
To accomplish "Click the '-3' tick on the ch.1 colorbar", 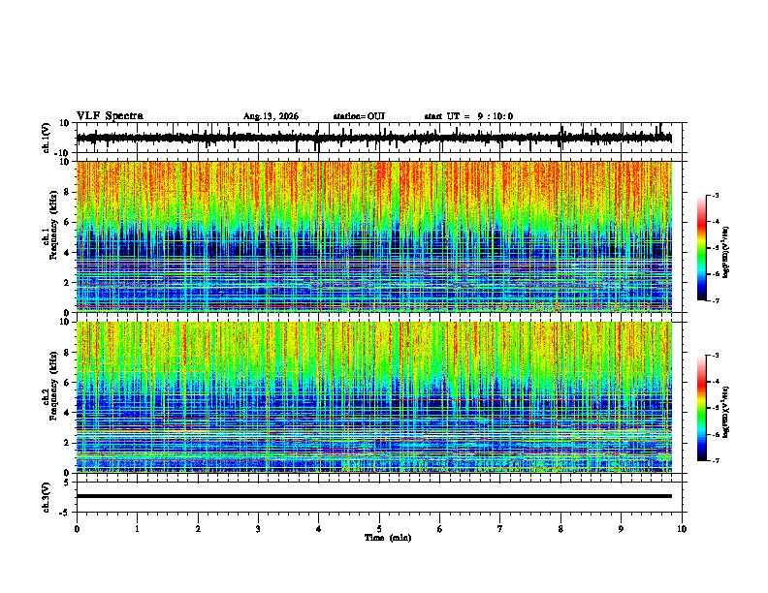I will coord(715,195).
